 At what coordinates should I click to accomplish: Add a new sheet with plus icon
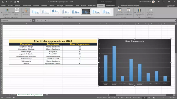click(x=47, y=95)
